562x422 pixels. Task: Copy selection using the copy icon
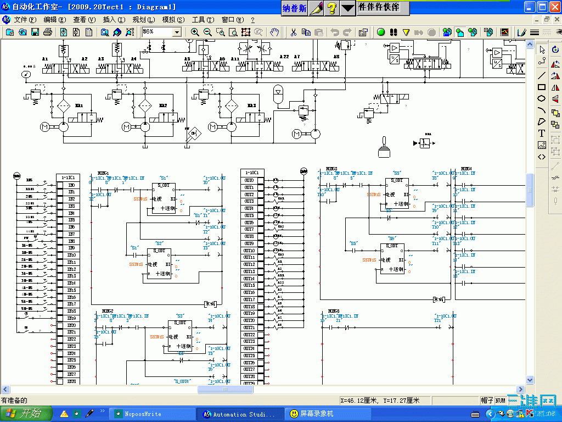pyautogui.click(x=306, y=32)
